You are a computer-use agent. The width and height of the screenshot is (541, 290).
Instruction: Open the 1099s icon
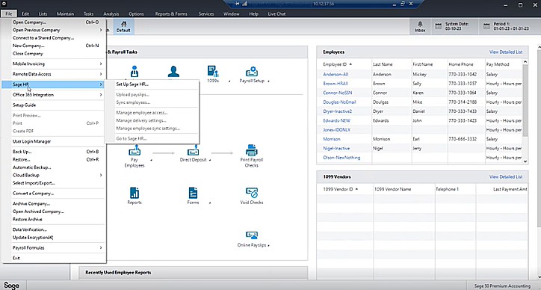213,72
